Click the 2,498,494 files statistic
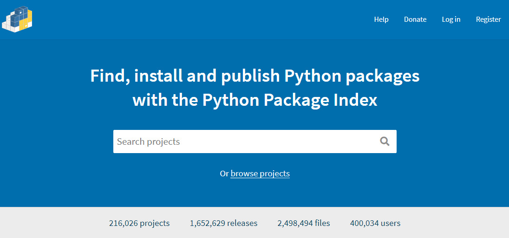 [304, 223]
